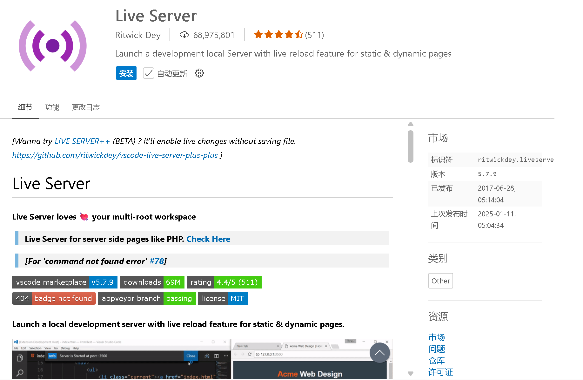Click the version value 5.7.9
Image resolution: width=583 pixels, height=380 pixels.
pos(487,174)
